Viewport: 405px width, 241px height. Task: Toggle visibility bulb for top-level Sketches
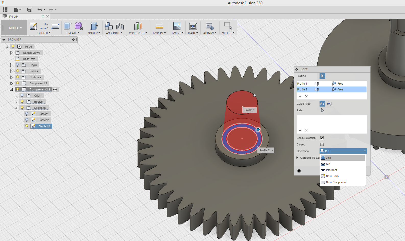pyautogui.click(x=17, y=77)
